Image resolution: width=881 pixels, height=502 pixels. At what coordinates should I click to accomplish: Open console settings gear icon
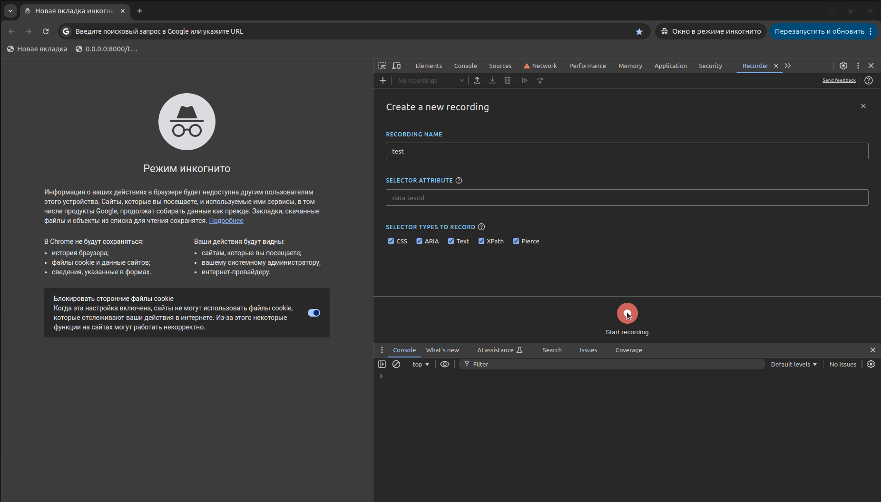coord(871,364)
